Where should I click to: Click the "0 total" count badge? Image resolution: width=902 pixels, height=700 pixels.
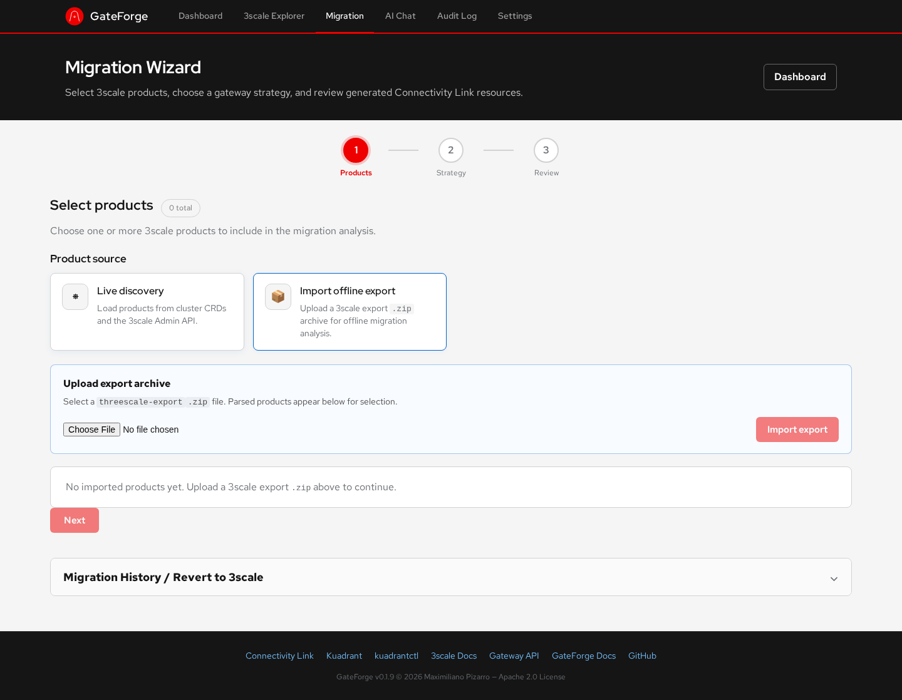pyautogui.click(x=180, y=208)
